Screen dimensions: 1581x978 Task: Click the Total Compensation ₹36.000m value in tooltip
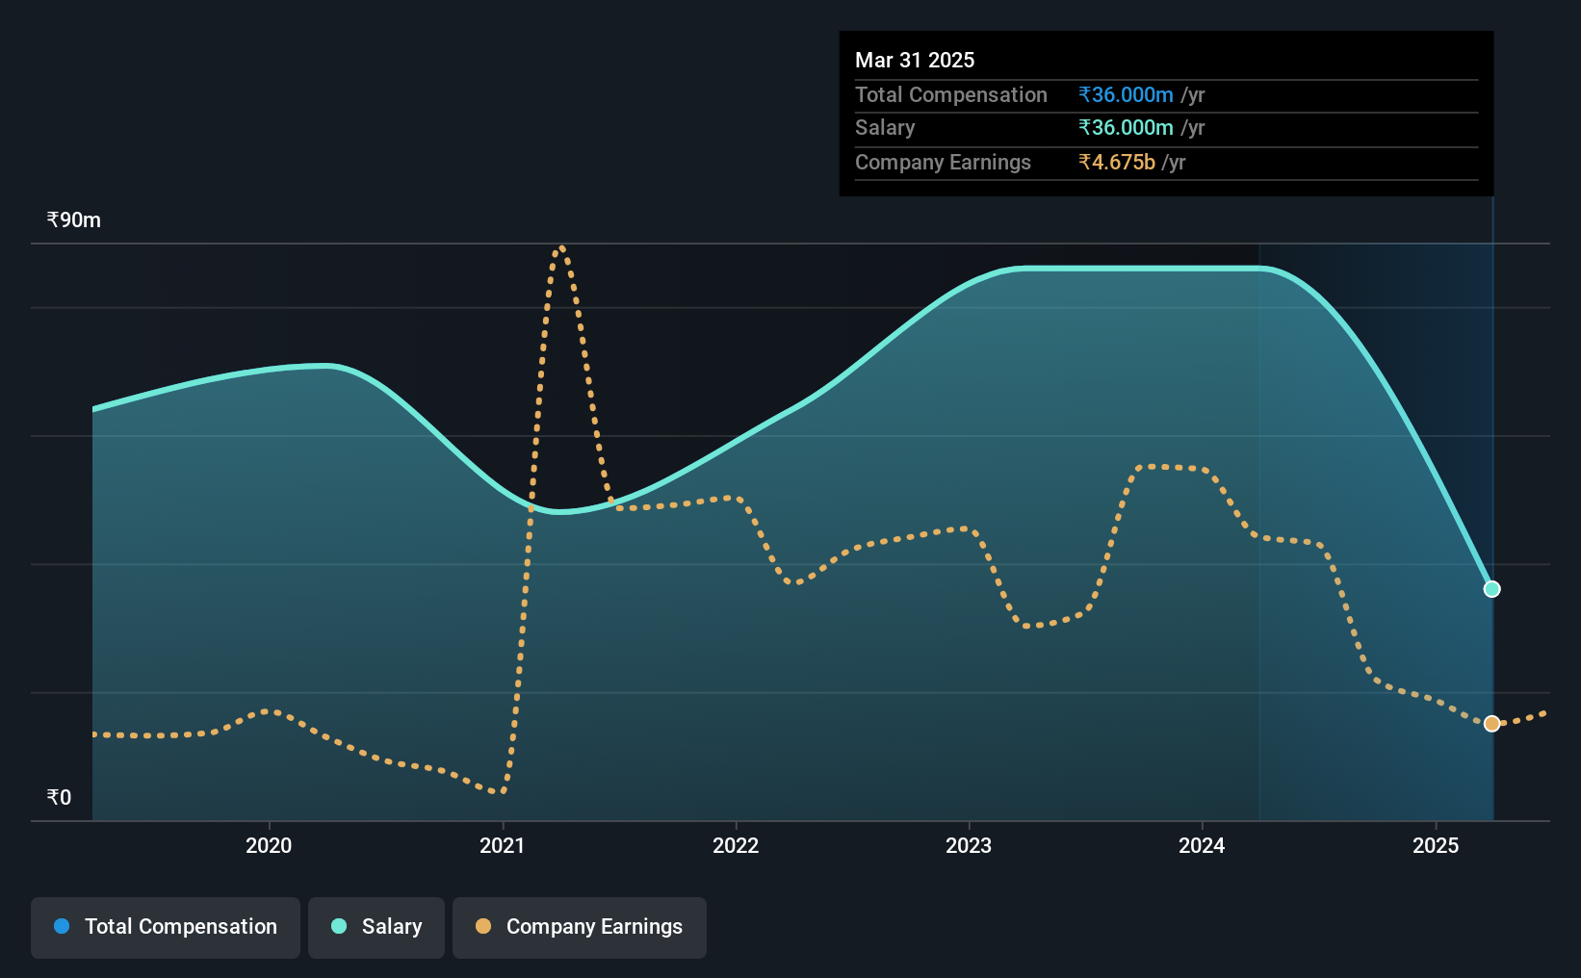click(1126, 95)
